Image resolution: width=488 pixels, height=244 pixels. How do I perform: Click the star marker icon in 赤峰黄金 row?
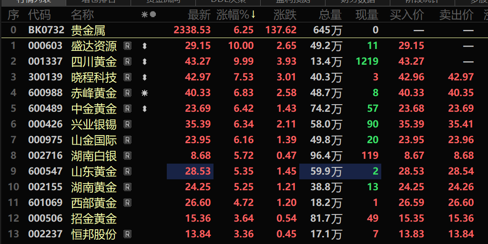(144, 93)
